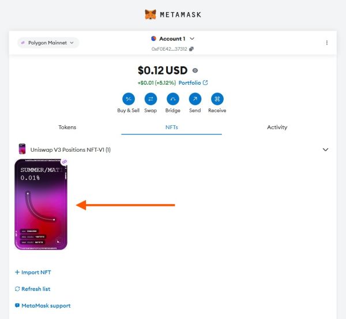Image resolution: width=346 pixels, height=319 pixels.
Task: Copy the account address icon
Action: [191, 49]
